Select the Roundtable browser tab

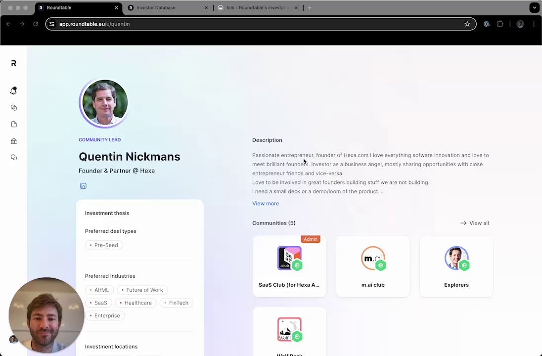point(78,7)
